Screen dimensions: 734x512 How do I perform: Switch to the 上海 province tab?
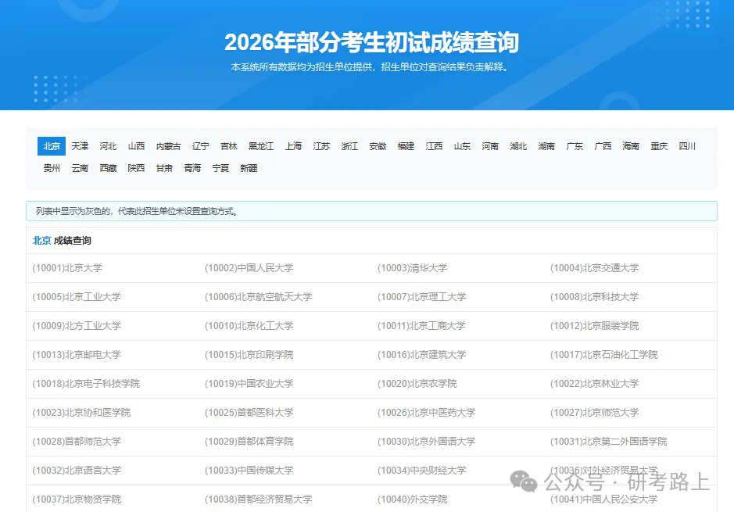(293, 146)
